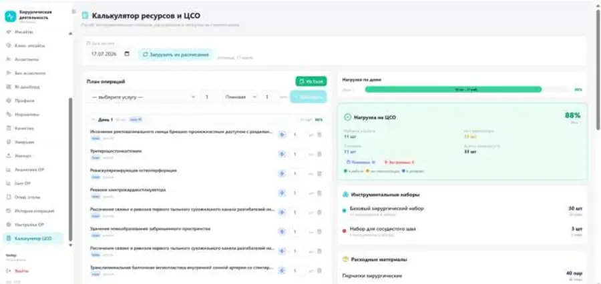
Task: Click the calendar icon in the date field
Action: click(128, 54)
